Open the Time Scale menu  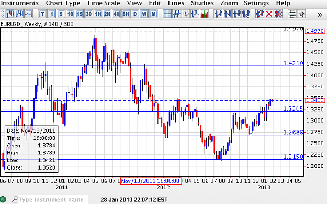pyautogui.click(x=104, y=3)
